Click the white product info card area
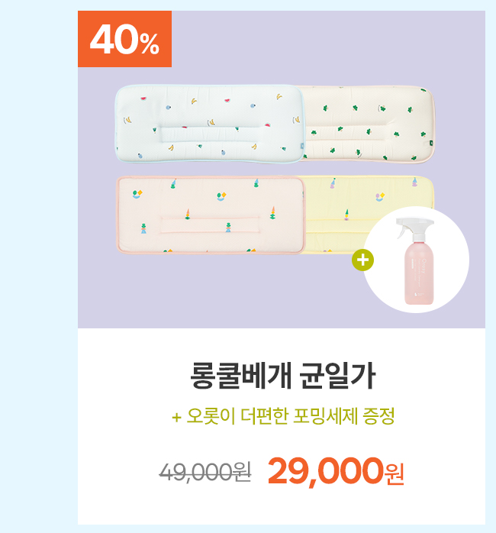This screenshot has width=496, height=533. (x=282, y=426)
